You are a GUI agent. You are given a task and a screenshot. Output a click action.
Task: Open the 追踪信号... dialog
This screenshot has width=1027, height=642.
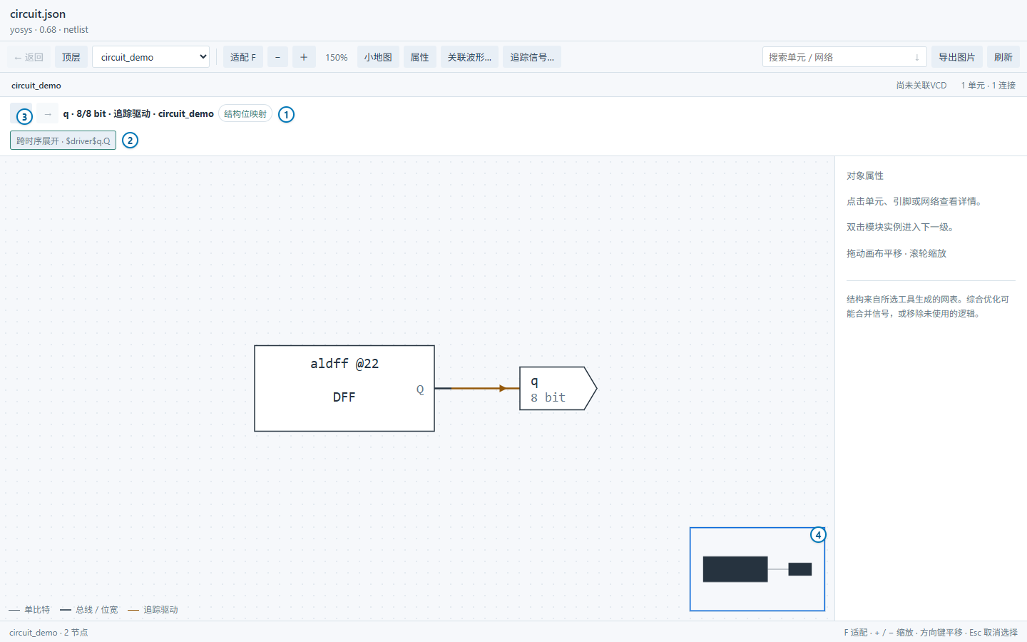[532, 57]
